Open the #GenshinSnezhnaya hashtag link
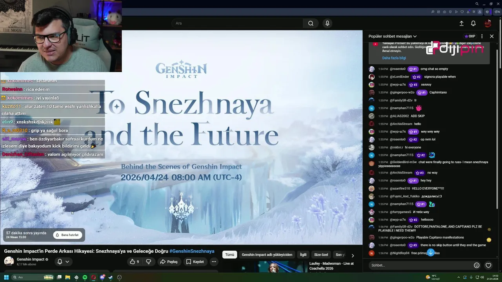The width and height of the screenshot is (502, 282). click(x=192, y=251)
